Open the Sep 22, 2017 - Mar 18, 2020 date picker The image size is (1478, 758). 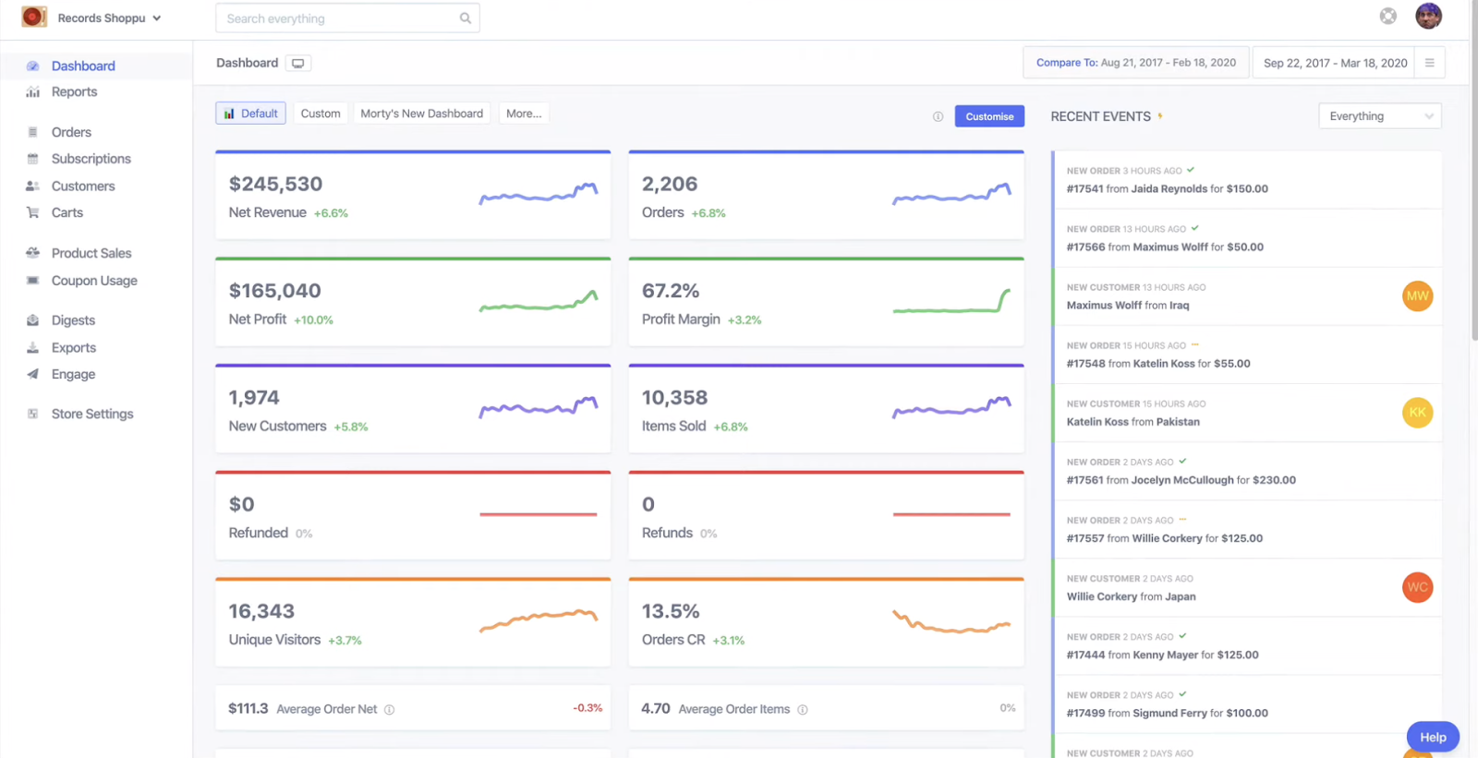[1335, 63]
